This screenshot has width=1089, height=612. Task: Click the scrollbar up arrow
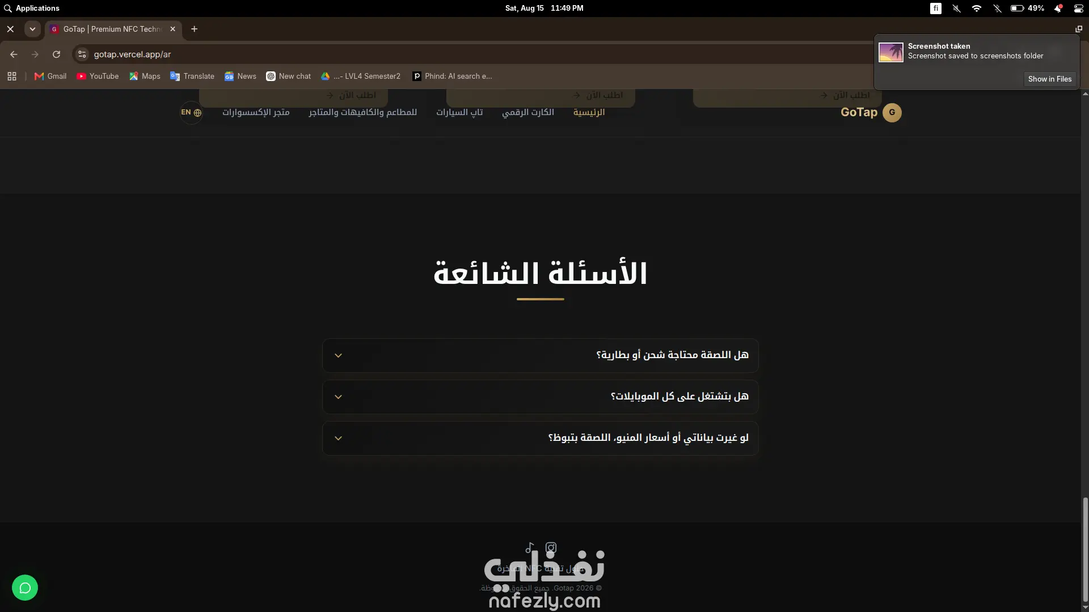point(1085,93)
